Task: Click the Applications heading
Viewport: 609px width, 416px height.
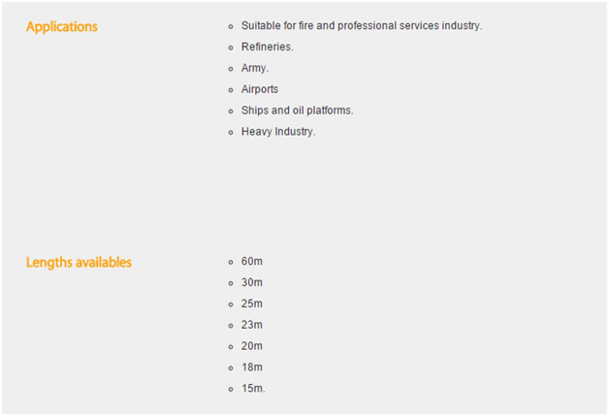Action: click(x=61, y=26)
